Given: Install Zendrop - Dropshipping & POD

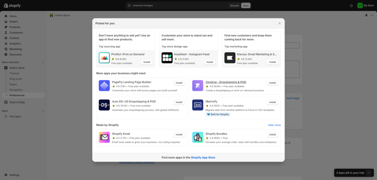Looking at the screenshot, I should coord(272,83).
